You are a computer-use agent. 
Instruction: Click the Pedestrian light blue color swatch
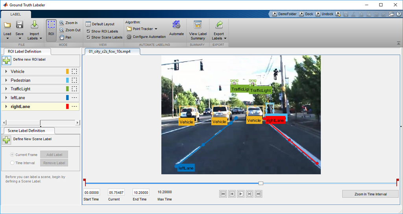67,80
